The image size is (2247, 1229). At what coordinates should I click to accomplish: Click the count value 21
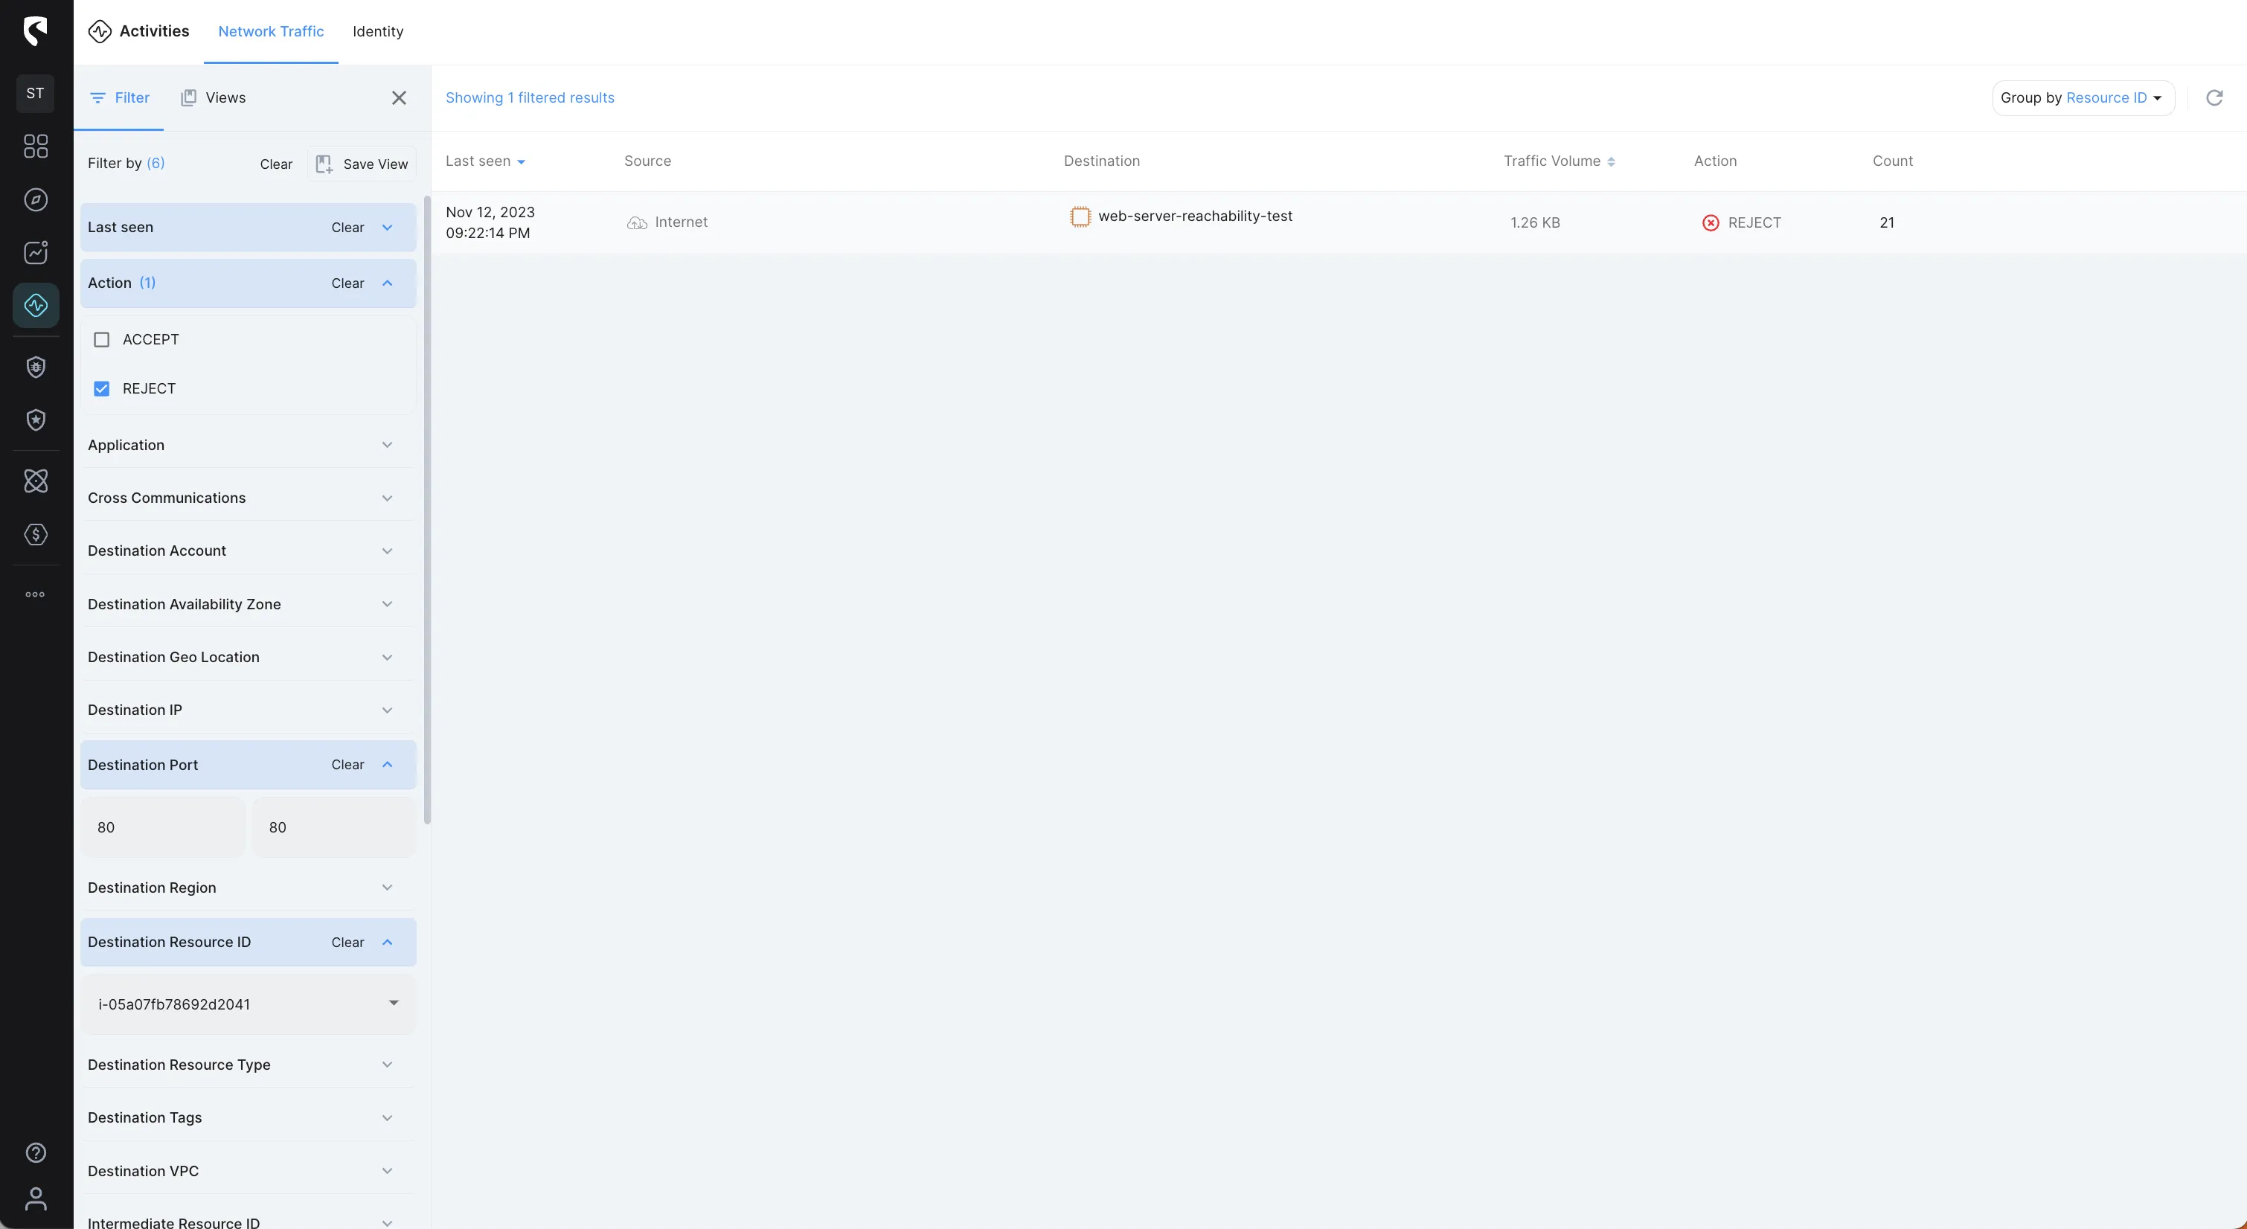1887,223
